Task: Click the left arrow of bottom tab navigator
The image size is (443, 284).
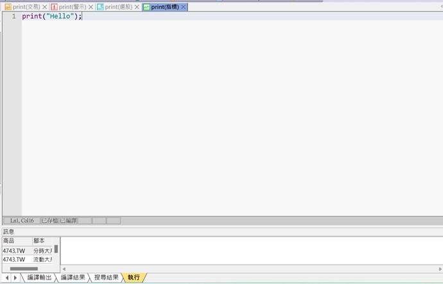Action: pyautogui.click(x=7, y=278)
